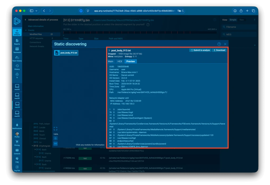Collapse the [913] D1yrhrtg.bin process tree
This screenshot has height=185, width=270.
tap(32, 146)
